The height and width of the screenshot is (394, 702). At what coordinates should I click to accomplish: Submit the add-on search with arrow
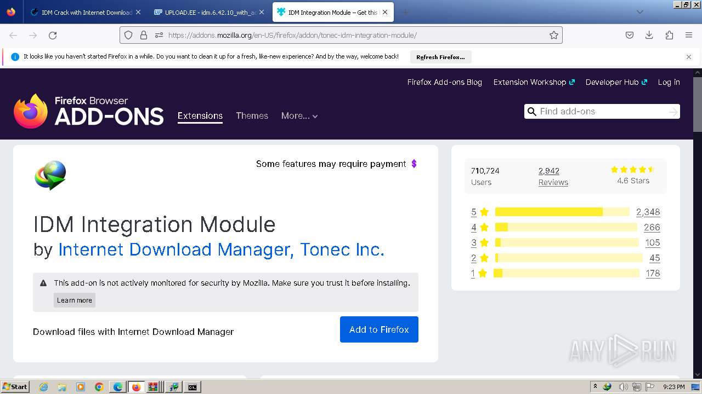point(673,112)
